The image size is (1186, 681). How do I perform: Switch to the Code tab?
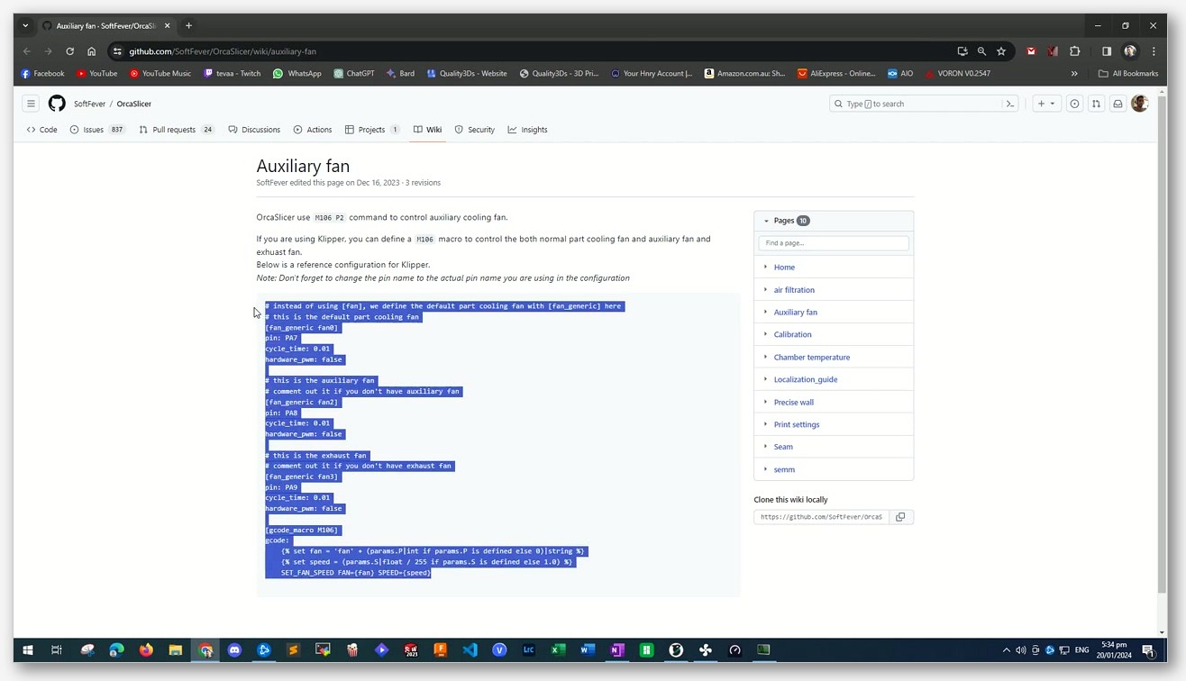(x=42, y=130)
